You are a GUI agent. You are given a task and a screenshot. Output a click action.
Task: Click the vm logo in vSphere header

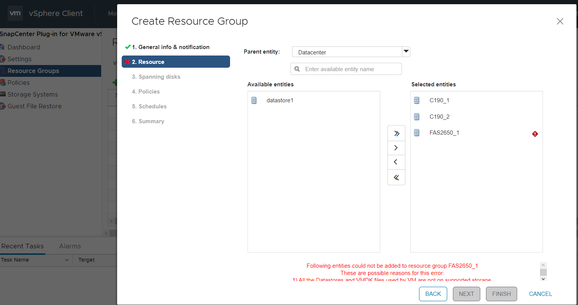coord(15,13)
